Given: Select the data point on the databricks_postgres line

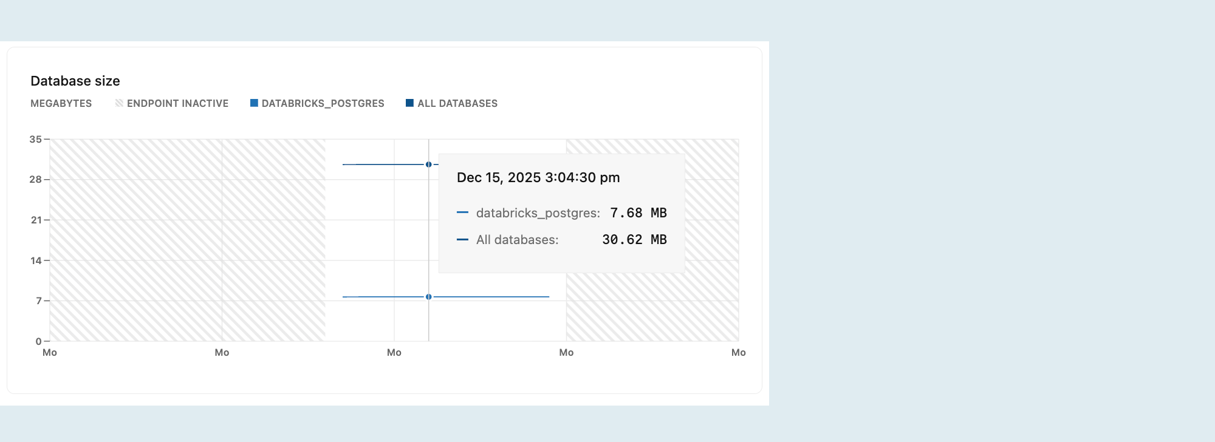Looking at the screenshot, I should 429,297.
